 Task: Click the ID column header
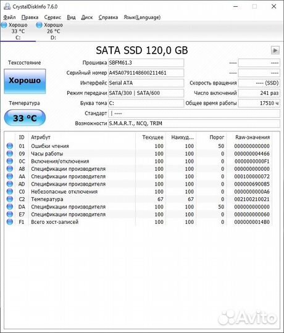[22, 138]
